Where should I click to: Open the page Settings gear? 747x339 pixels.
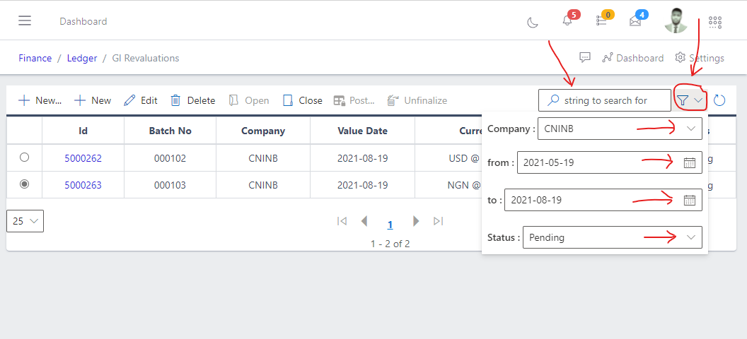coord(700,58)
